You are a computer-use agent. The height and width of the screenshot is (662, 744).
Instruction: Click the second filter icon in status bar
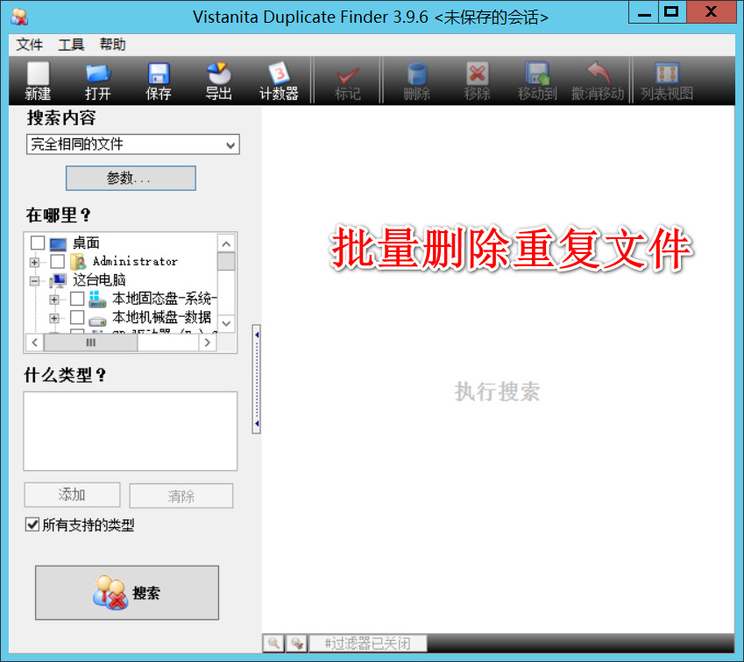[x=297, y=643]
